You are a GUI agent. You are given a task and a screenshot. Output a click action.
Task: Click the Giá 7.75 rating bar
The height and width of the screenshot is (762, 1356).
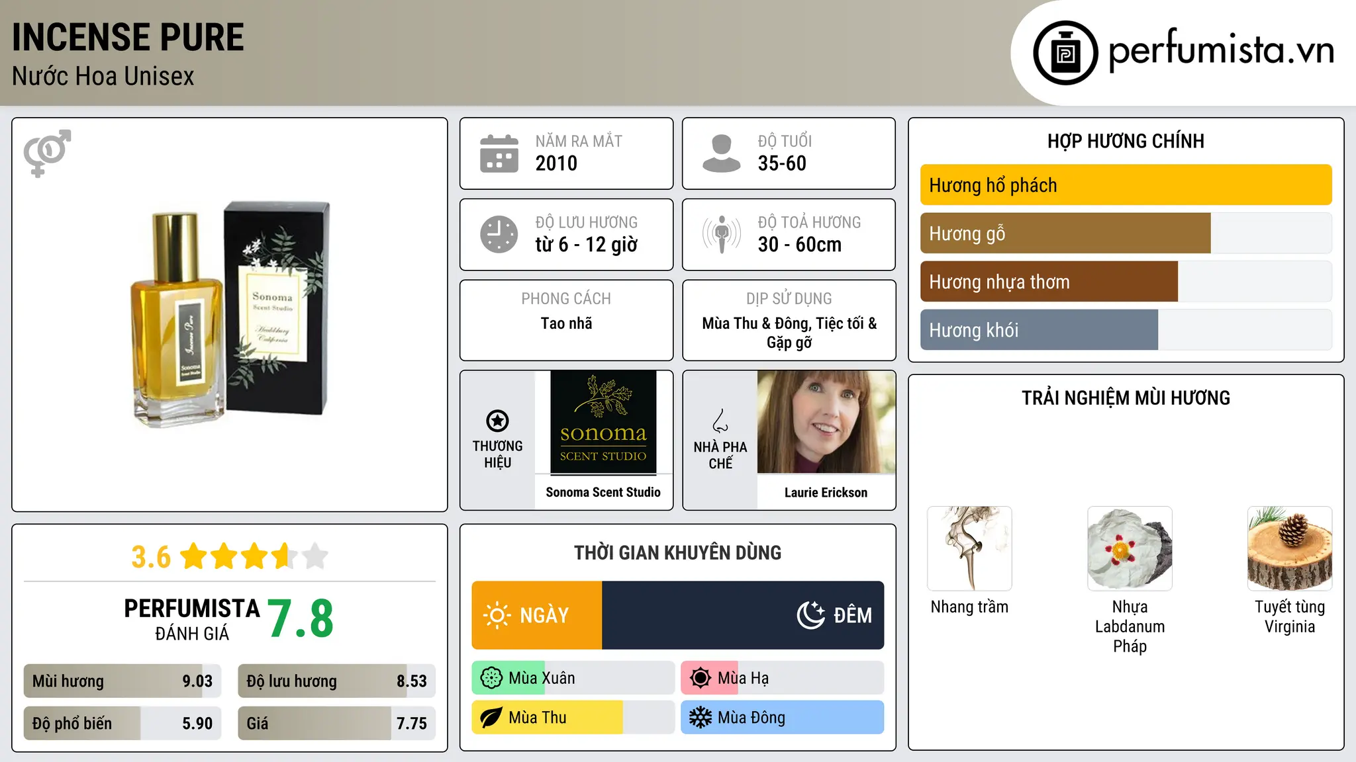[x=337, y=724]
